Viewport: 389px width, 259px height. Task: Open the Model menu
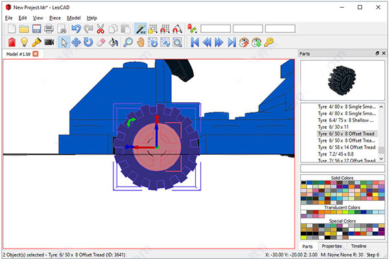74,17
